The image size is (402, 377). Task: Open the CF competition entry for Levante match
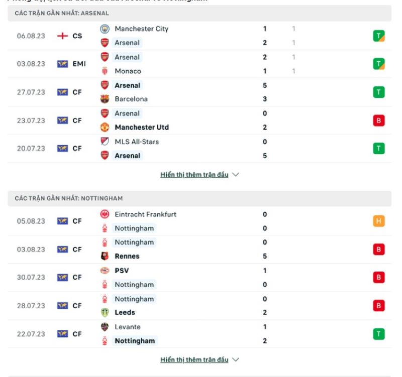point(76,334)
